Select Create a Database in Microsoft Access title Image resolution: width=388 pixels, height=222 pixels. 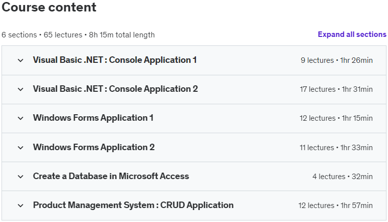point(111,176)
